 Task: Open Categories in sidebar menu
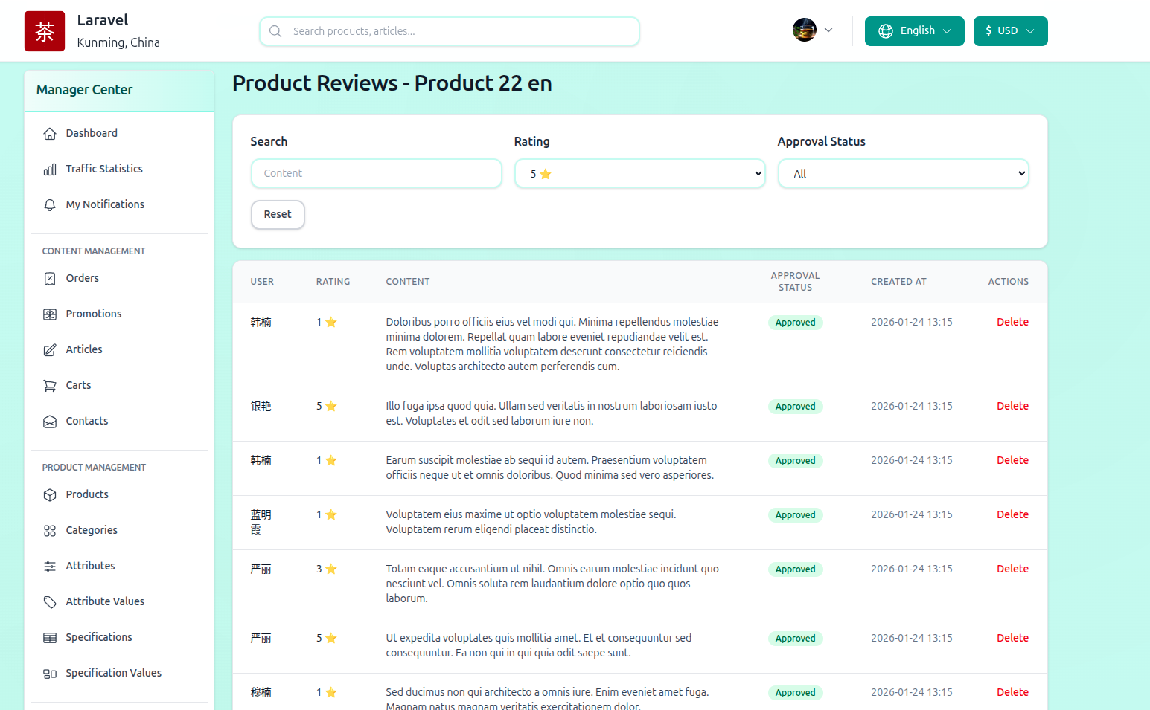[x=92, y=530]
